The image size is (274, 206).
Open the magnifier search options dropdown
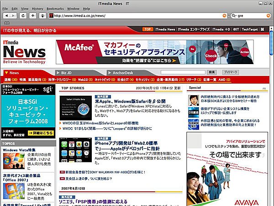234,16
